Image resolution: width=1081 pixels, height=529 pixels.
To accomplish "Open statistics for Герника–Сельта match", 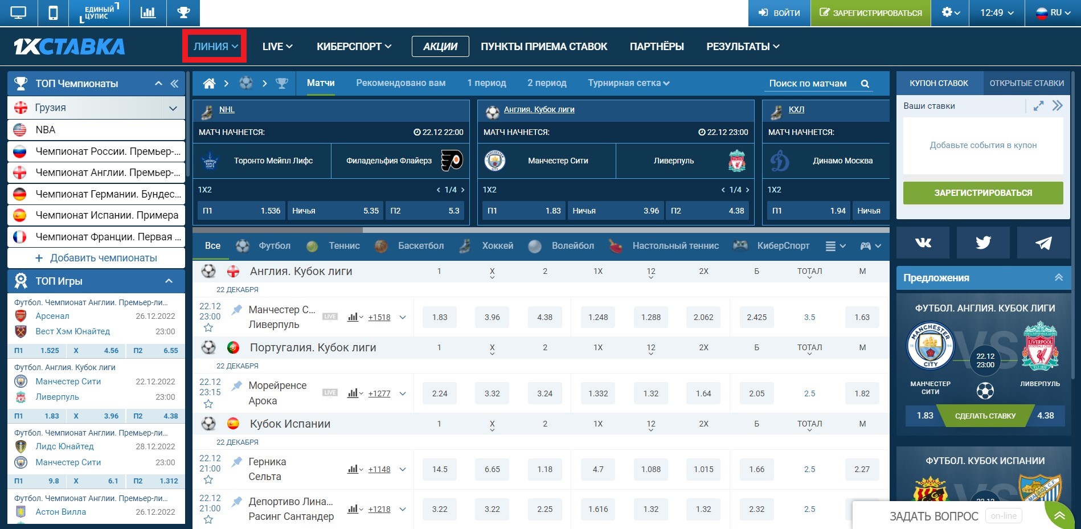I will click(355, 469).
